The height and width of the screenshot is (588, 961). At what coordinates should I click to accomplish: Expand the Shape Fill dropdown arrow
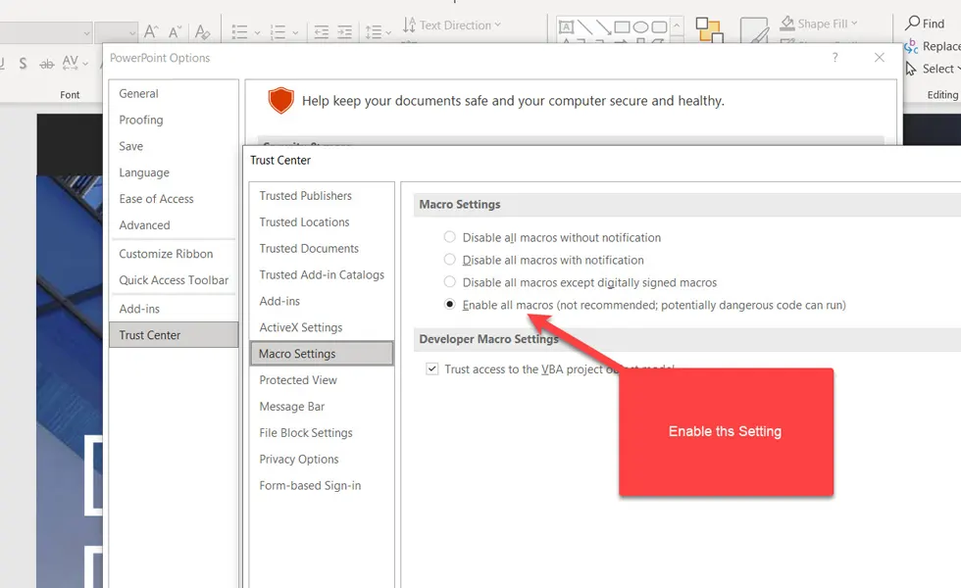(x=854, y=24)
